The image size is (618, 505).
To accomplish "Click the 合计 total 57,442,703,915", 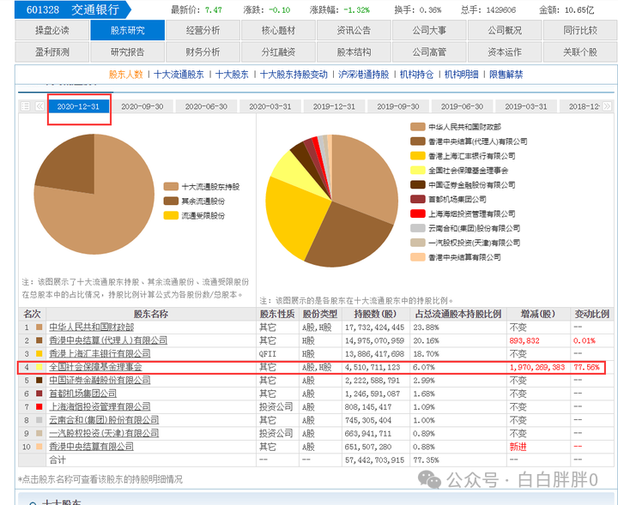I will 374,460.
